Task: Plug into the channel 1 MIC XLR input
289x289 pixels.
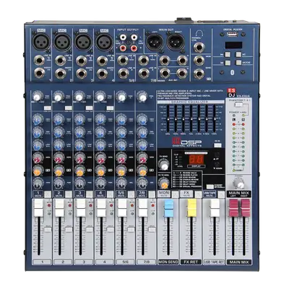Action: [x=41, y=42]
